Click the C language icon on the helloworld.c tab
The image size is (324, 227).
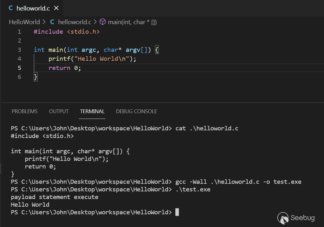click(11, 8)
